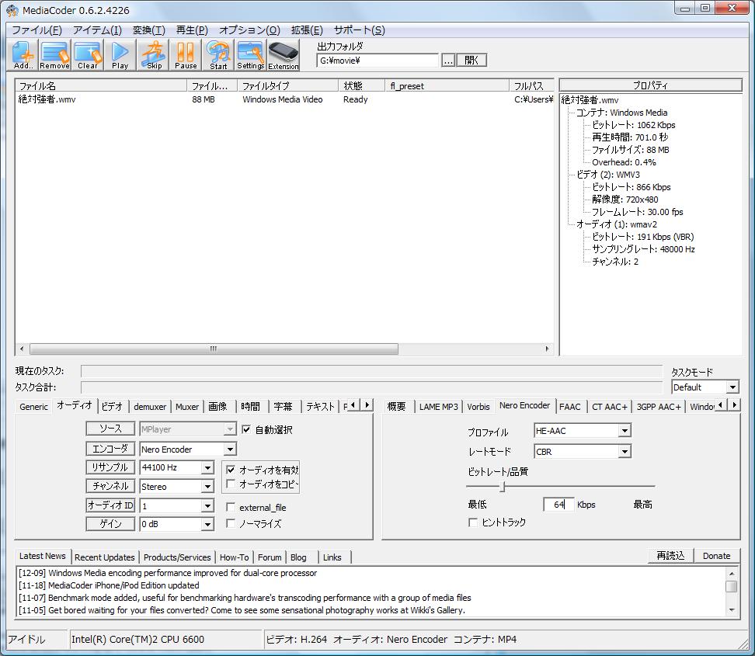755x656 pixels.
Task: Switch to the LAME MP3 tab
Action: pos(438,407)
